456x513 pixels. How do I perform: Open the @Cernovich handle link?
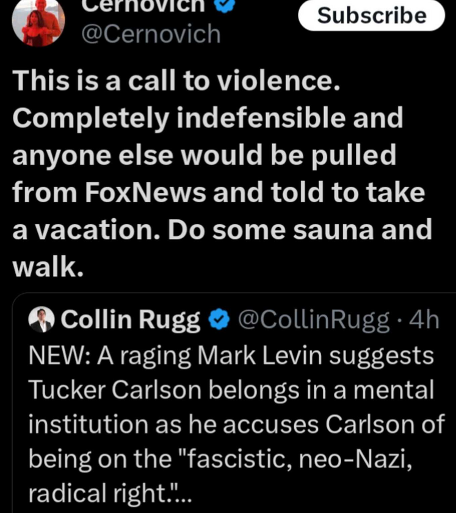[151, 34]
